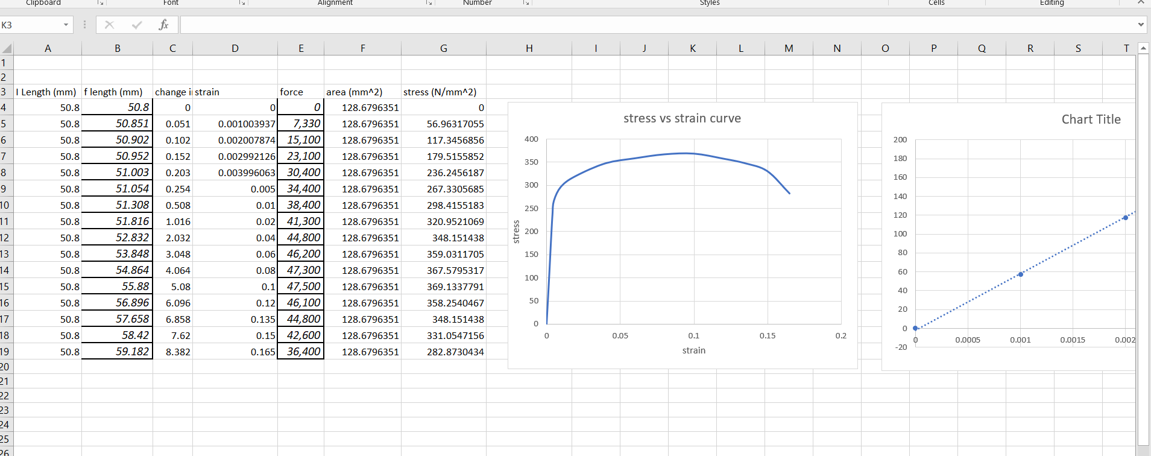Select column A header

click(x=48, y=48)
